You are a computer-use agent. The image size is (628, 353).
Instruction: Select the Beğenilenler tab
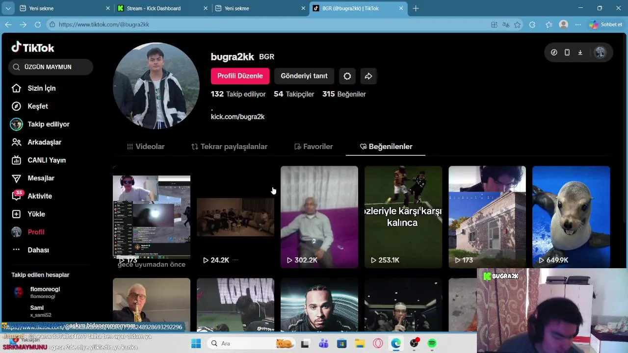[386, 147]
